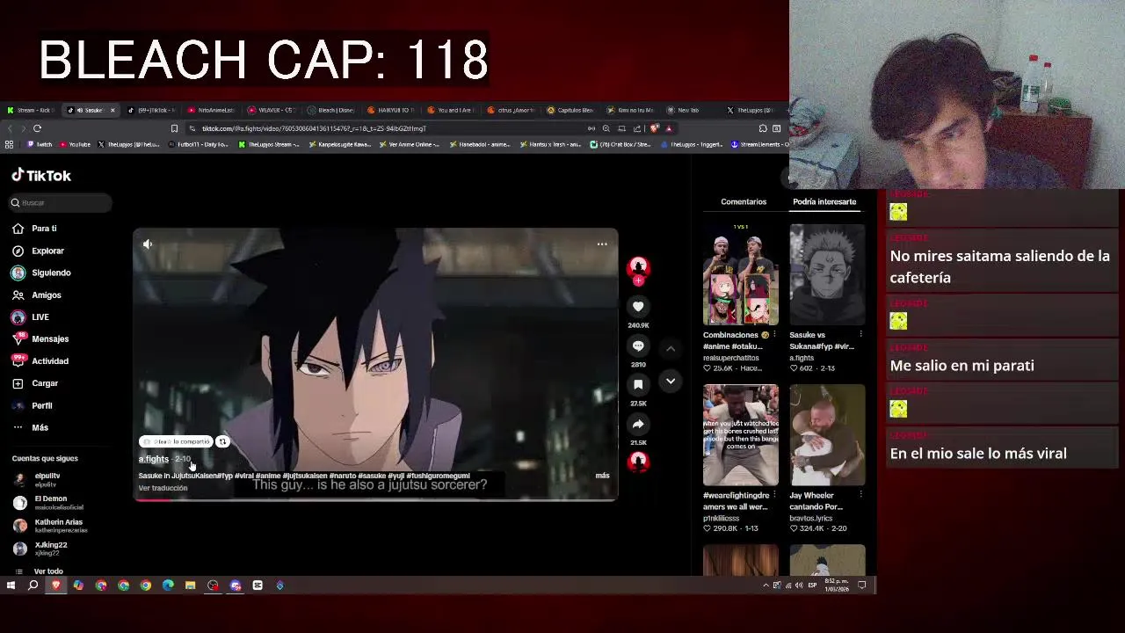Open a.fights profile link on video
Viewport: 1125px width, 633px height.
[153, 459]
